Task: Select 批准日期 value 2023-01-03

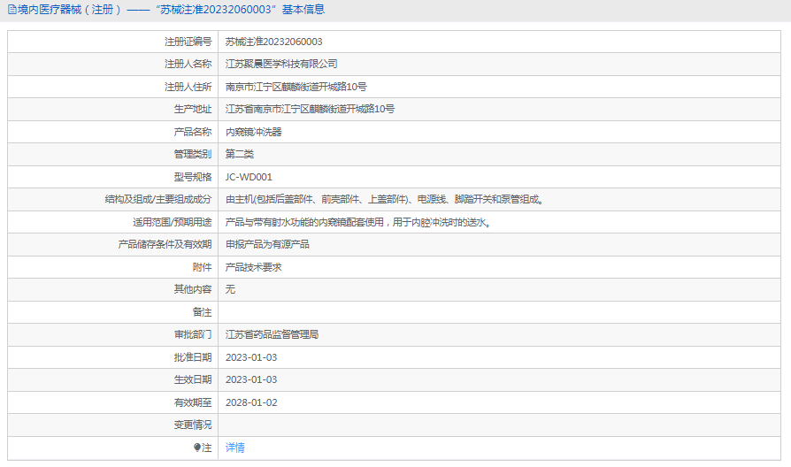Action: coord(251,357)
